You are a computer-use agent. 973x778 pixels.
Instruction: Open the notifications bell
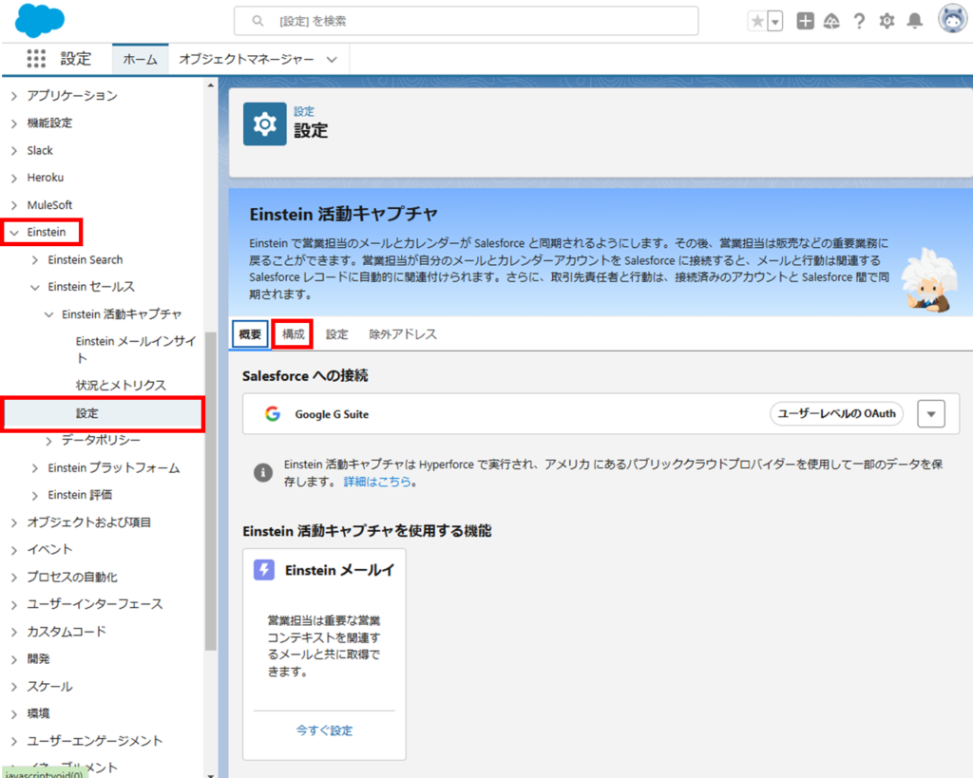click(x=915, y=21)
